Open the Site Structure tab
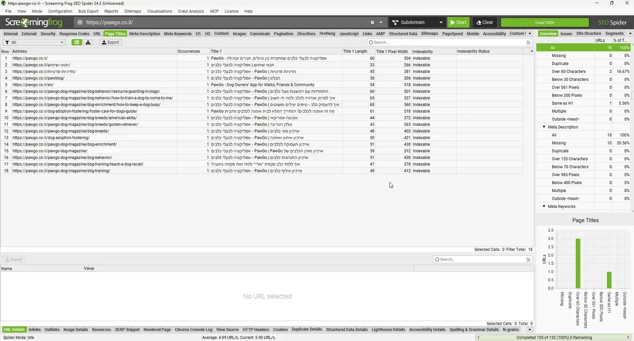The image size is (634, 341). 589,34
